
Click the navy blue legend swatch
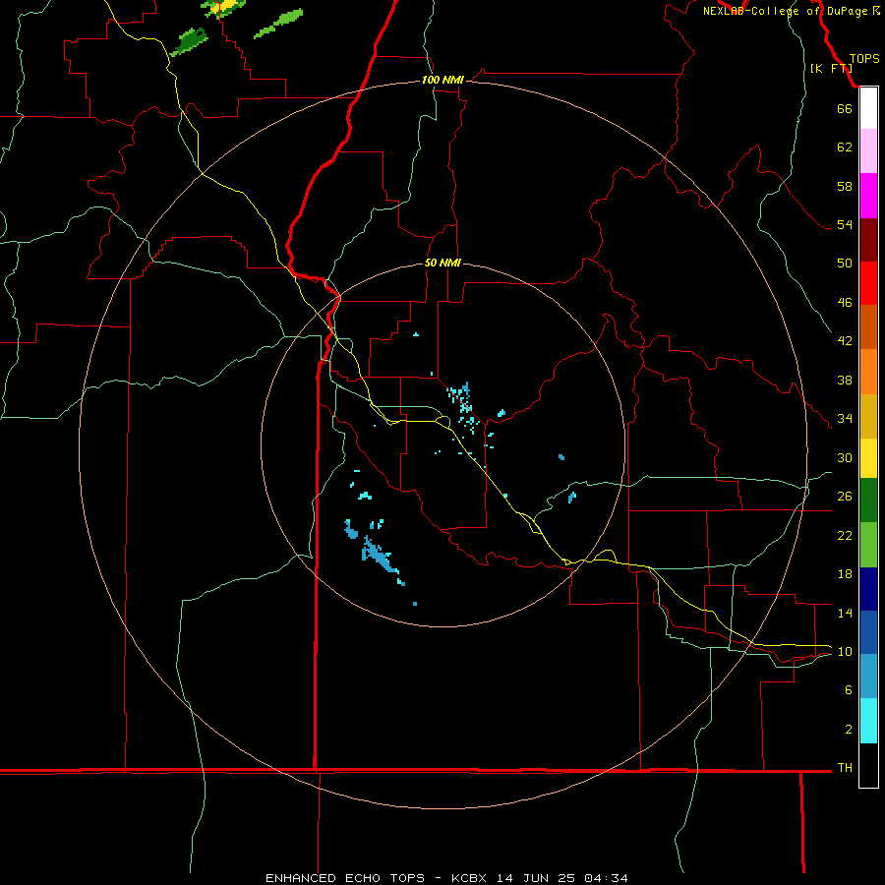(868, 589)
